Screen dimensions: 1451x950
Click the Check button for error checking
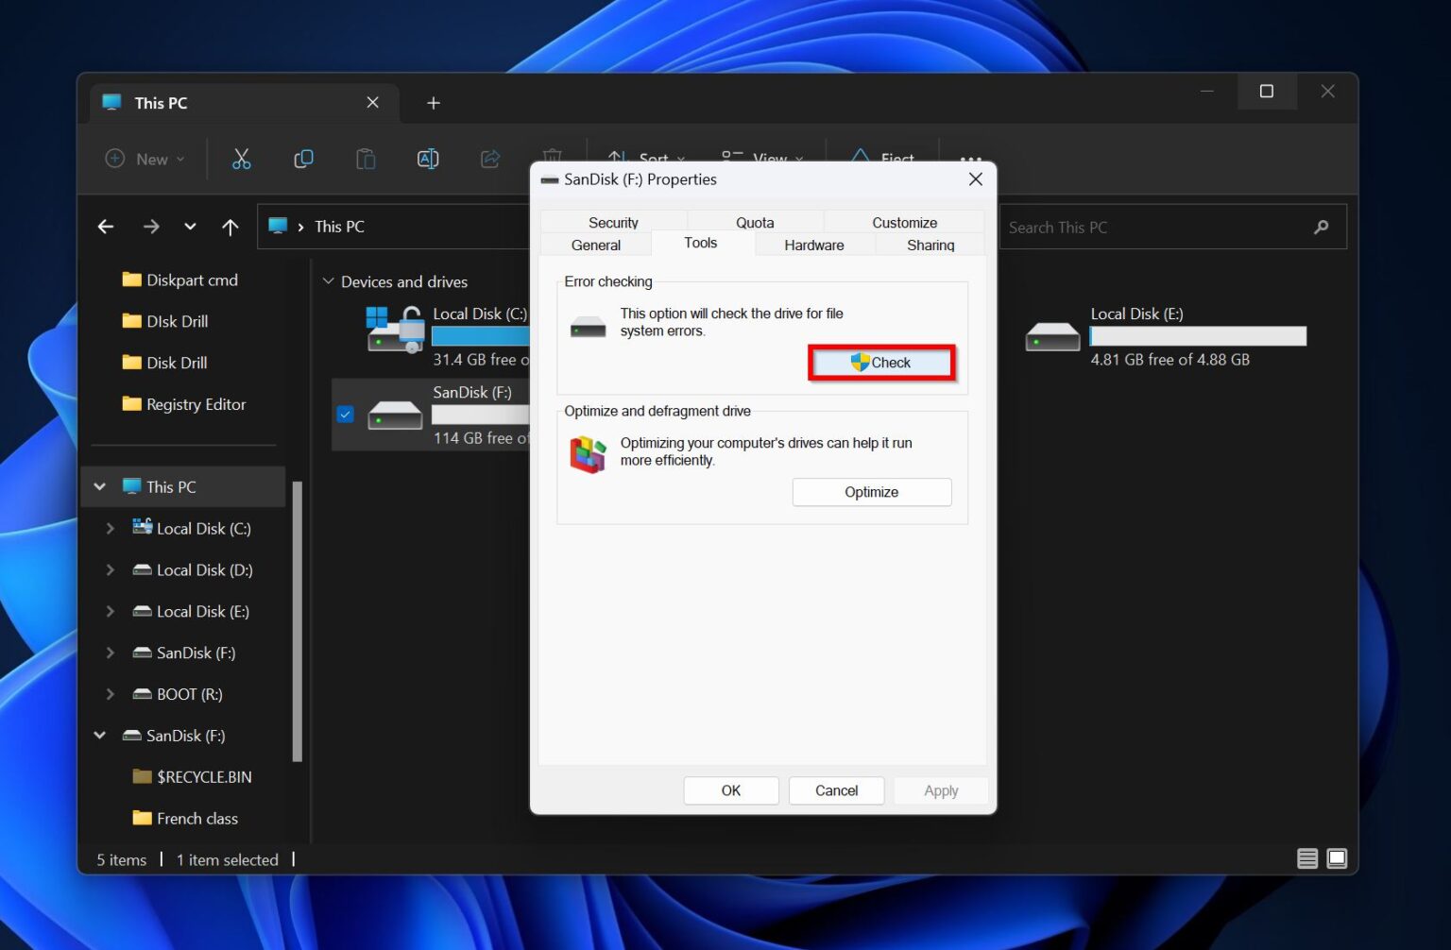pos(880,362)
